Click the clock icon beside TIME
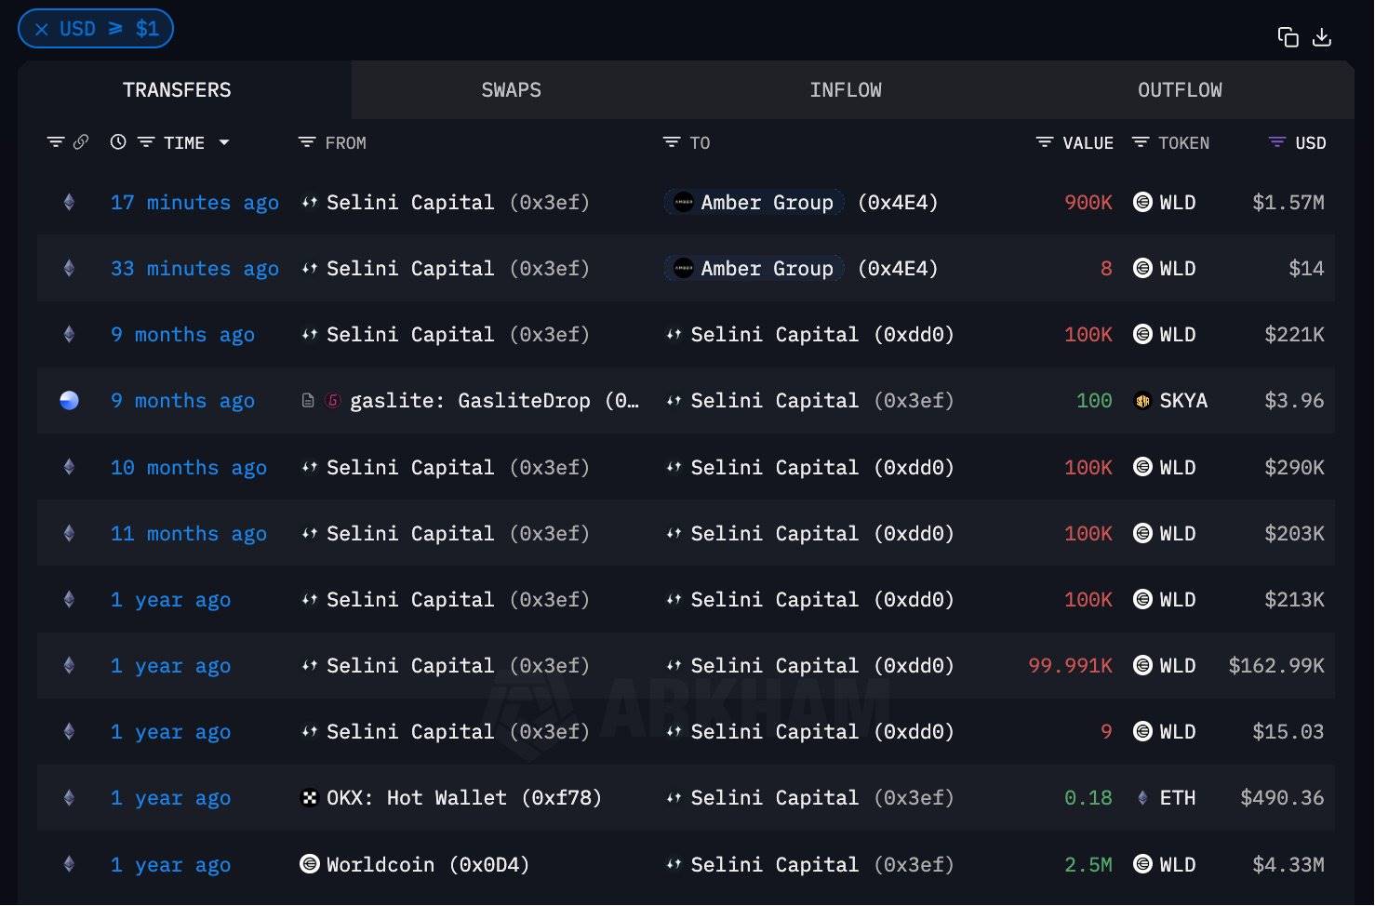The height and width of the screenshot is (906, 1375). tap(118, 142)
